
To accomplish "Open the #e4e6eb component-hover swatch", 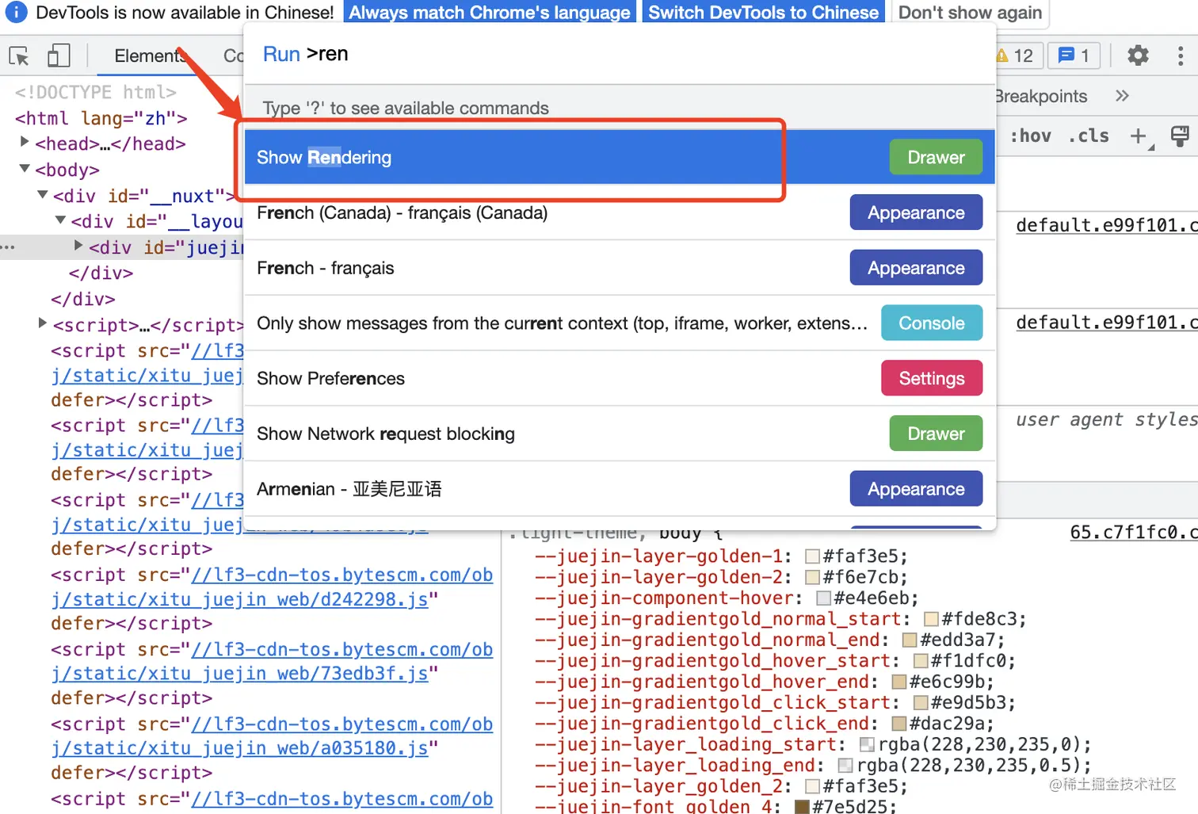I will (x=823, y=598).
